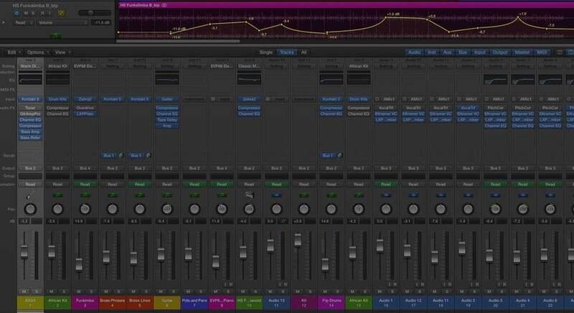Image resolution: width=574 pixels, height=313 pixels.
Task: Switch mixer to All view
Action: tap(304, 52)
